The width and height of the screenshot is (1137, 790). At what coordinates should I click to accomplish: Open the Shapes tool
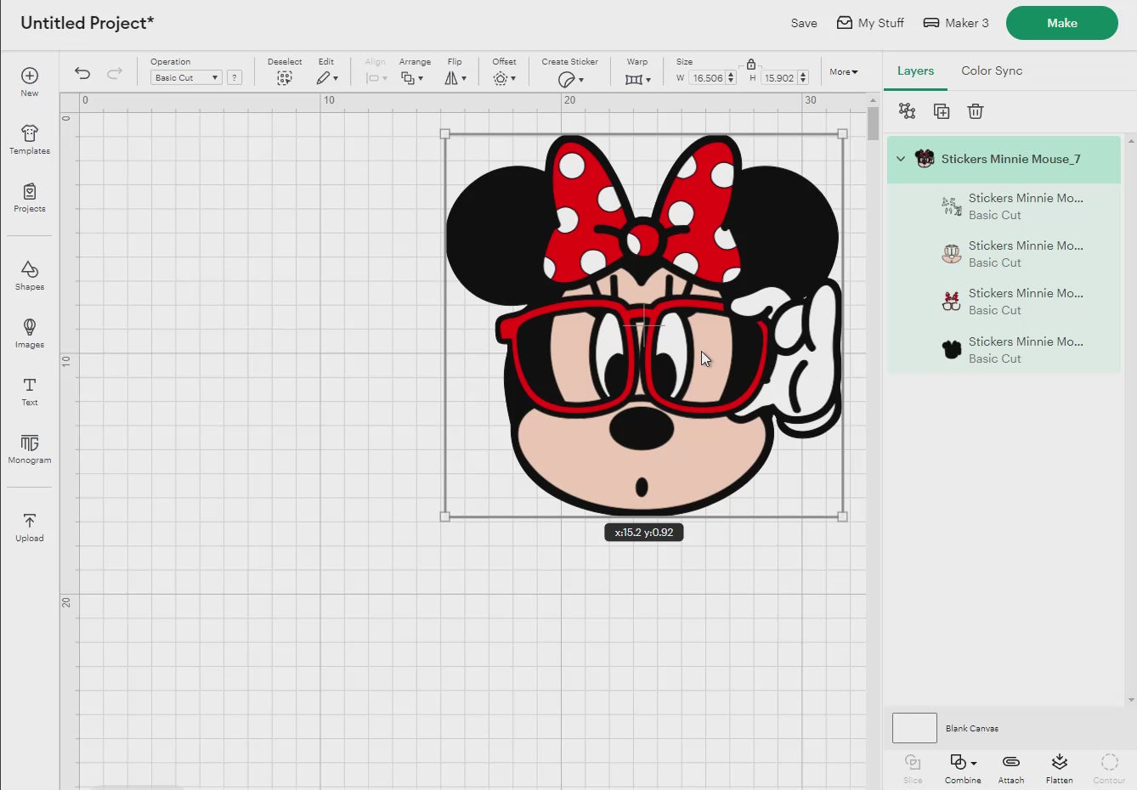click(30, 276)
